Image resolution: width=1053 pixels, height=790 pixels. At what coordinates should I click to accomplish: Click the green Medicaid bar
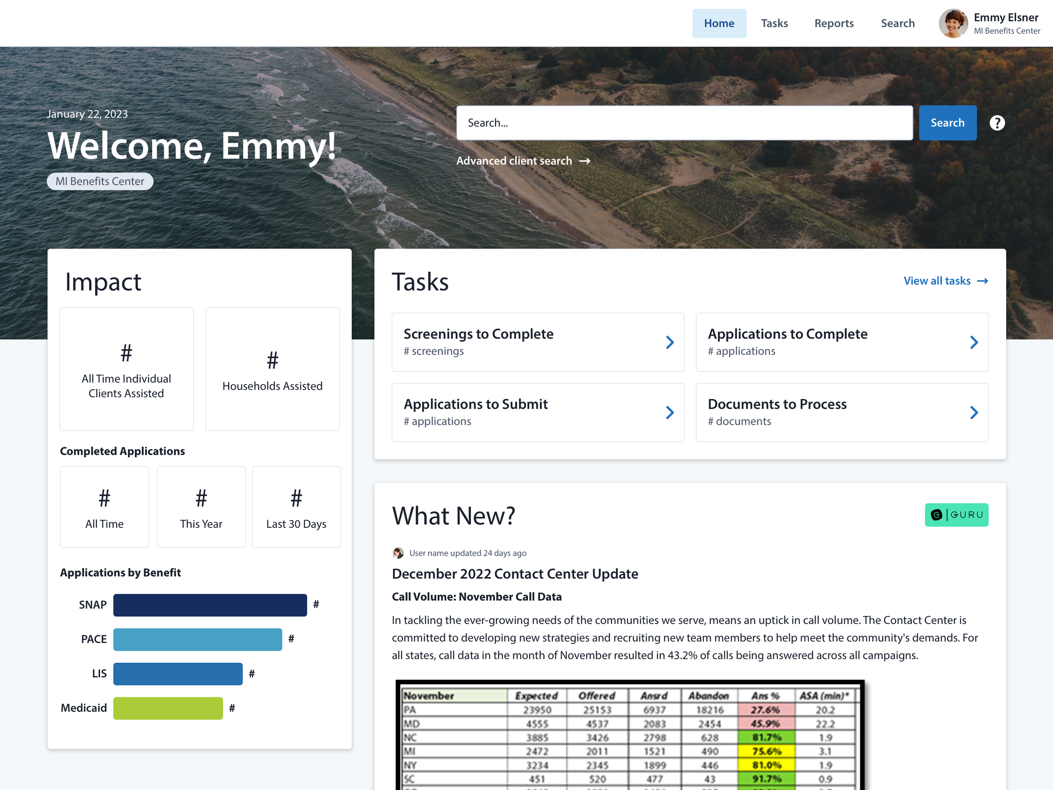coord(168,708)
